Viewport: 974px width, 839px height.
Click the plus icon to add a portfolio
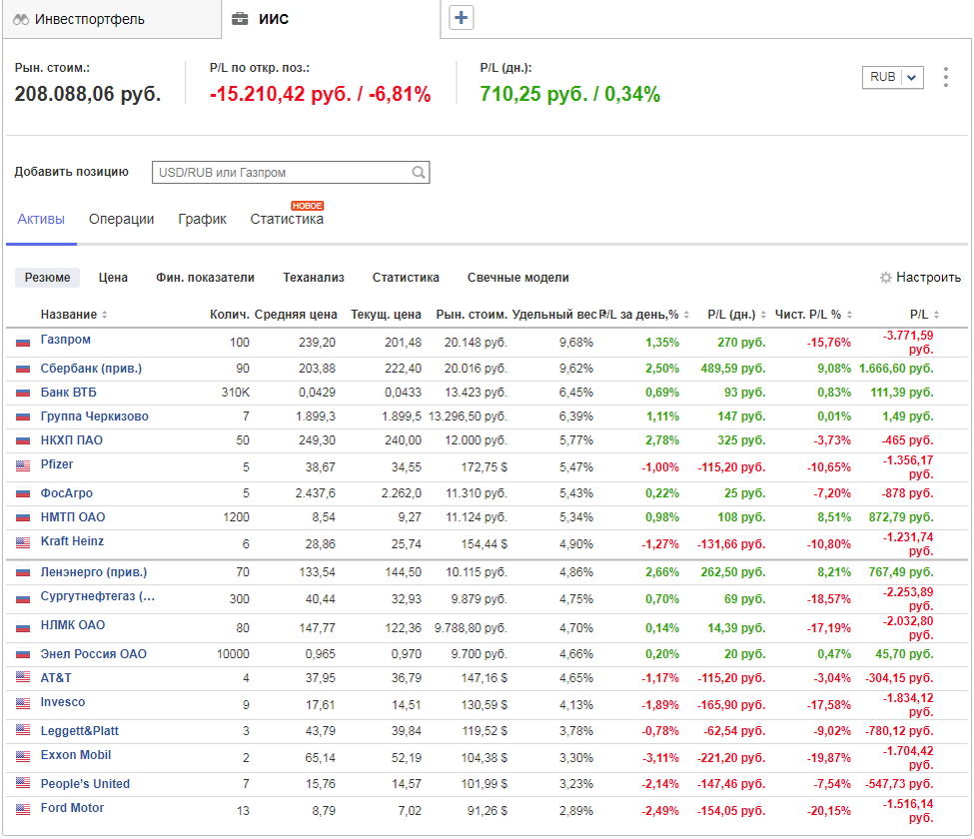click(x=461, y=17)
